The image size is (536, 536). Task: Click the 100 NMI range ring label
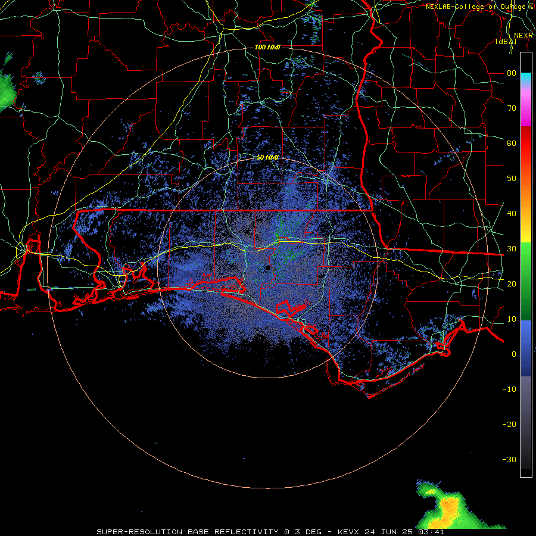267,47
